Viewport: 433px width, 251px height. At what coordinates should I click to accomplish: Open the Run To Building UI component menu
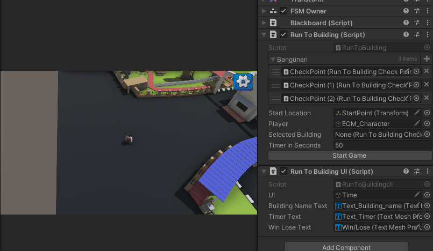click(427, 171)
